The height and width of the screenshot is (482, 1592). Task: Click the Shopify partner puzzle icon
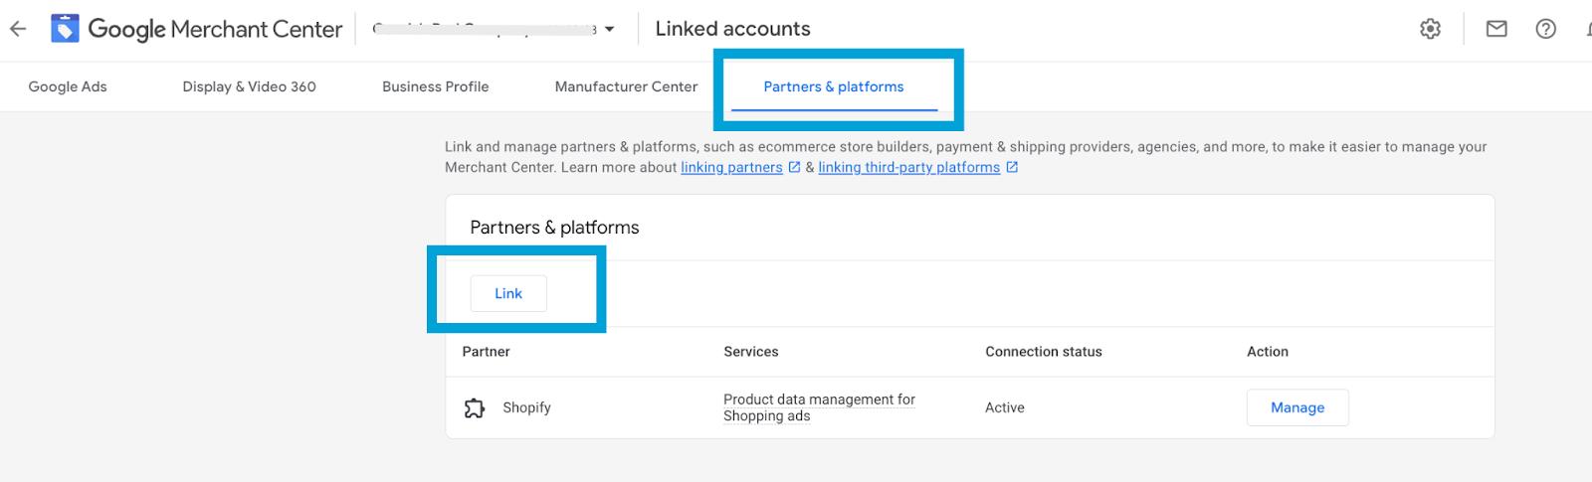(x=475, y=407)
